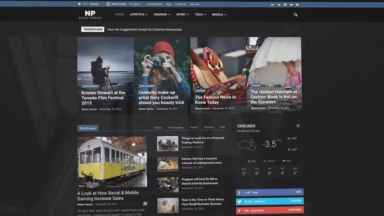Go to the Home menu item
Screen dimensions: 384x216
(119, 14)
